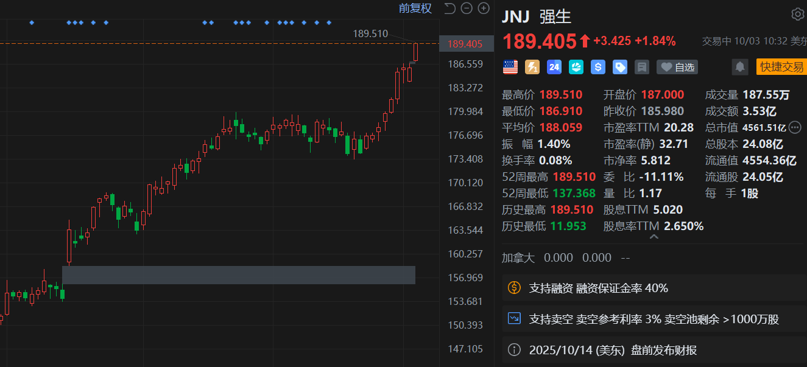
Task: Click 股息TTM value 5.020
Action: [x=667, y=210]
